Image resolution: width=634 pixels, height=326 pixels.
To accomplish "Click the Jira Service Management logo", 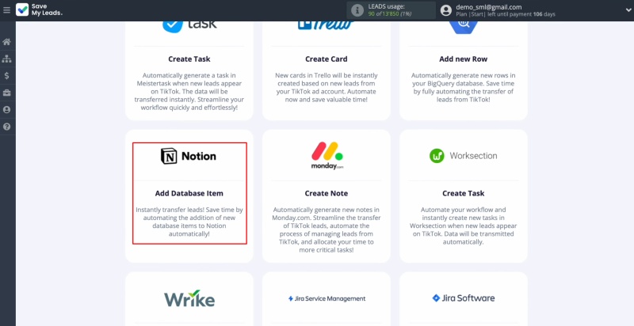I will coord(327,298).
